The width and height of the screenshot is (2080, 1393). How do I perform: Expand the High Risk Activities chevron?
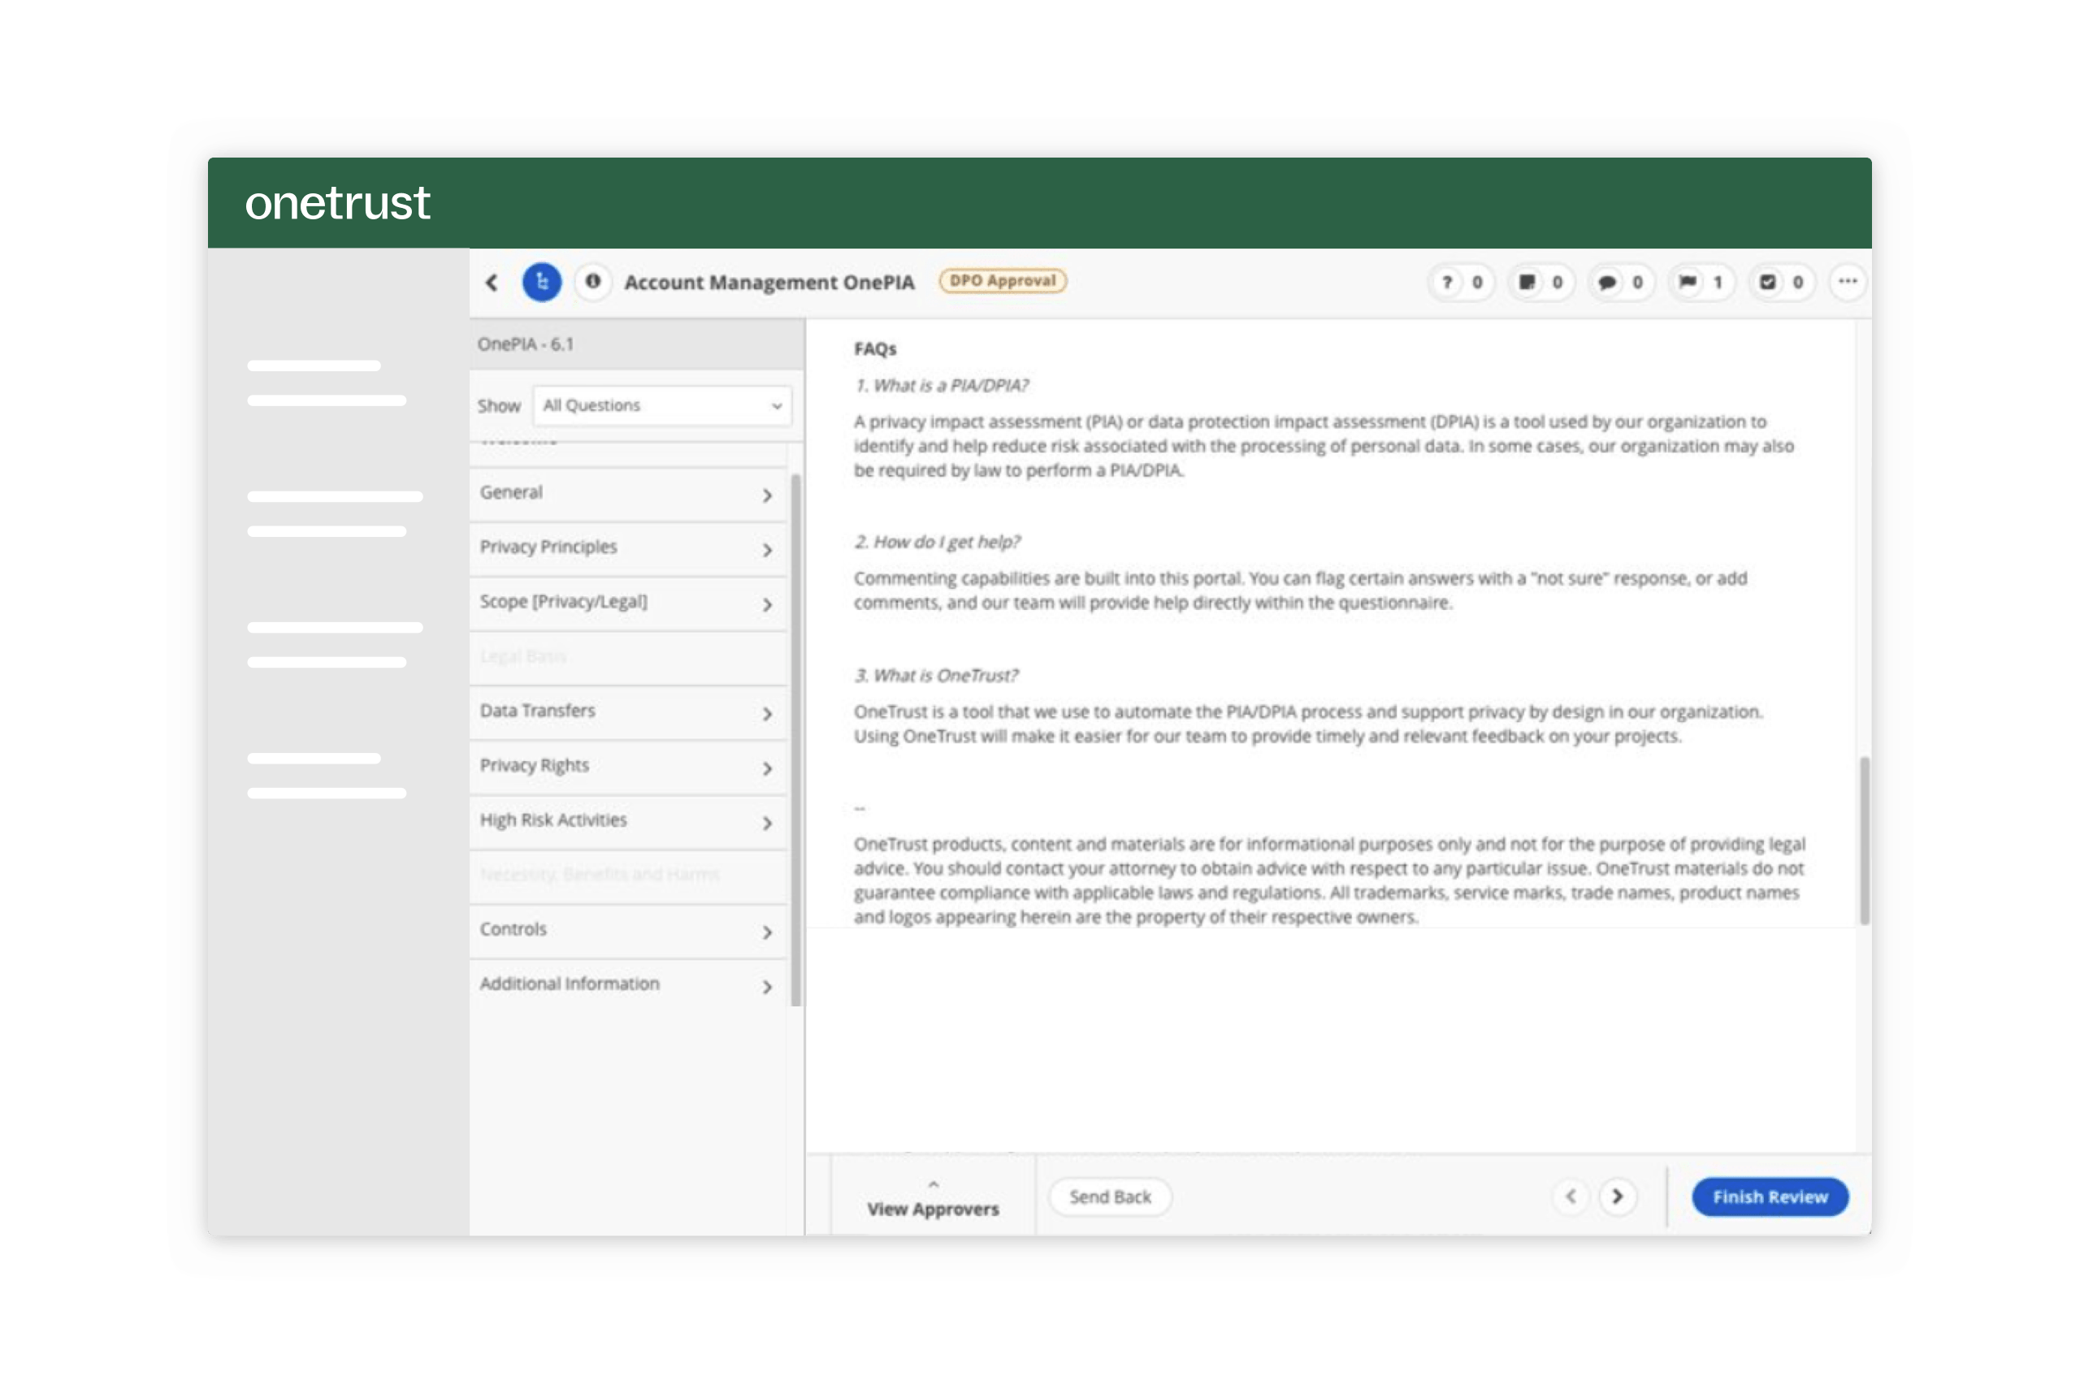(x=767, y=824)
